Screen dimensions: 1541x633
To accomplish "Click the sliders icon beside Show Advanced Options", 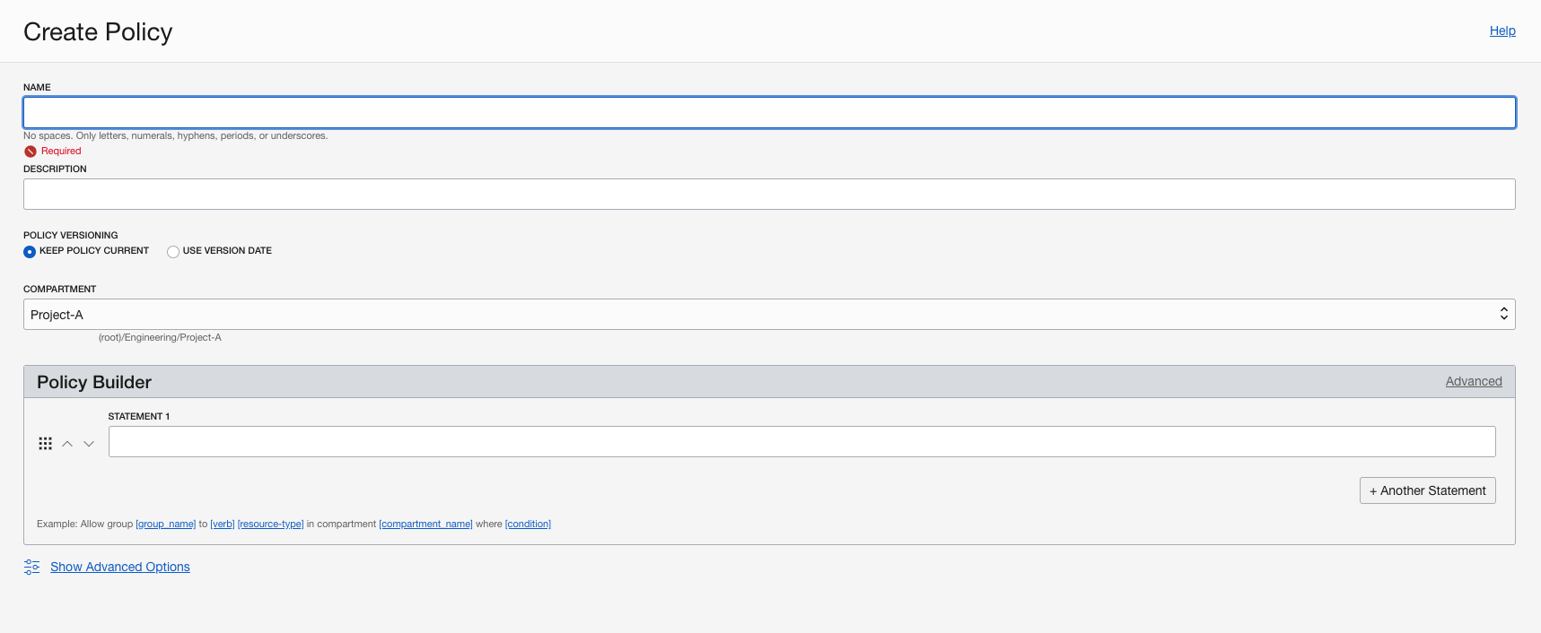I will click(32, 567).
